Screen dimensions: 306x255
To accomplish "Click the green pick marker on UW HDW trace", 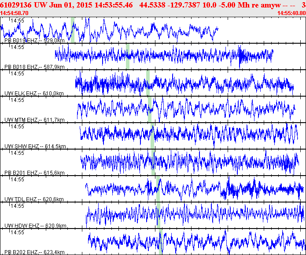I will tap(159, 215).
